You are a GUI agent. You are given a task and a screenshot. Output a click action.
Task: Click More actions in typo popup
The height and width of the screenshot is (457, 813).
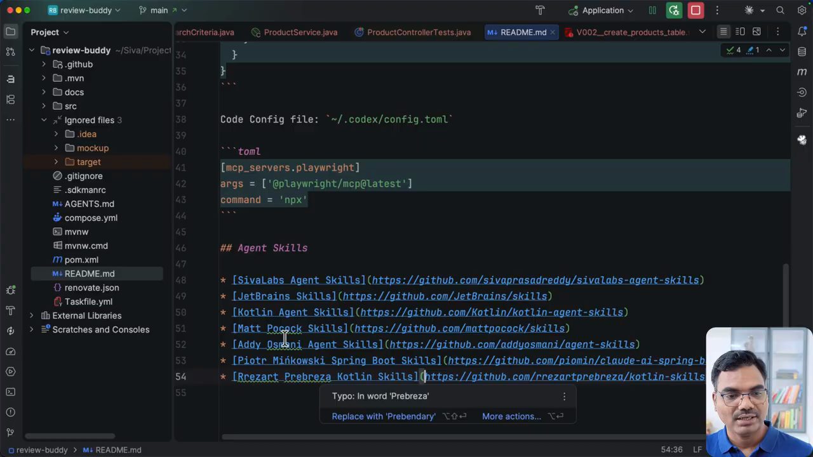point(511,416)
